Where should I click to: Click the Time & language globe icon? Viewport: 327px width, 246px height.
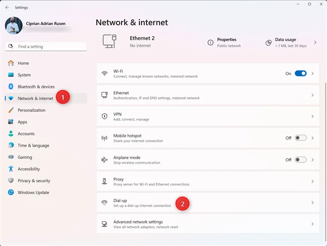click(11, 145)
